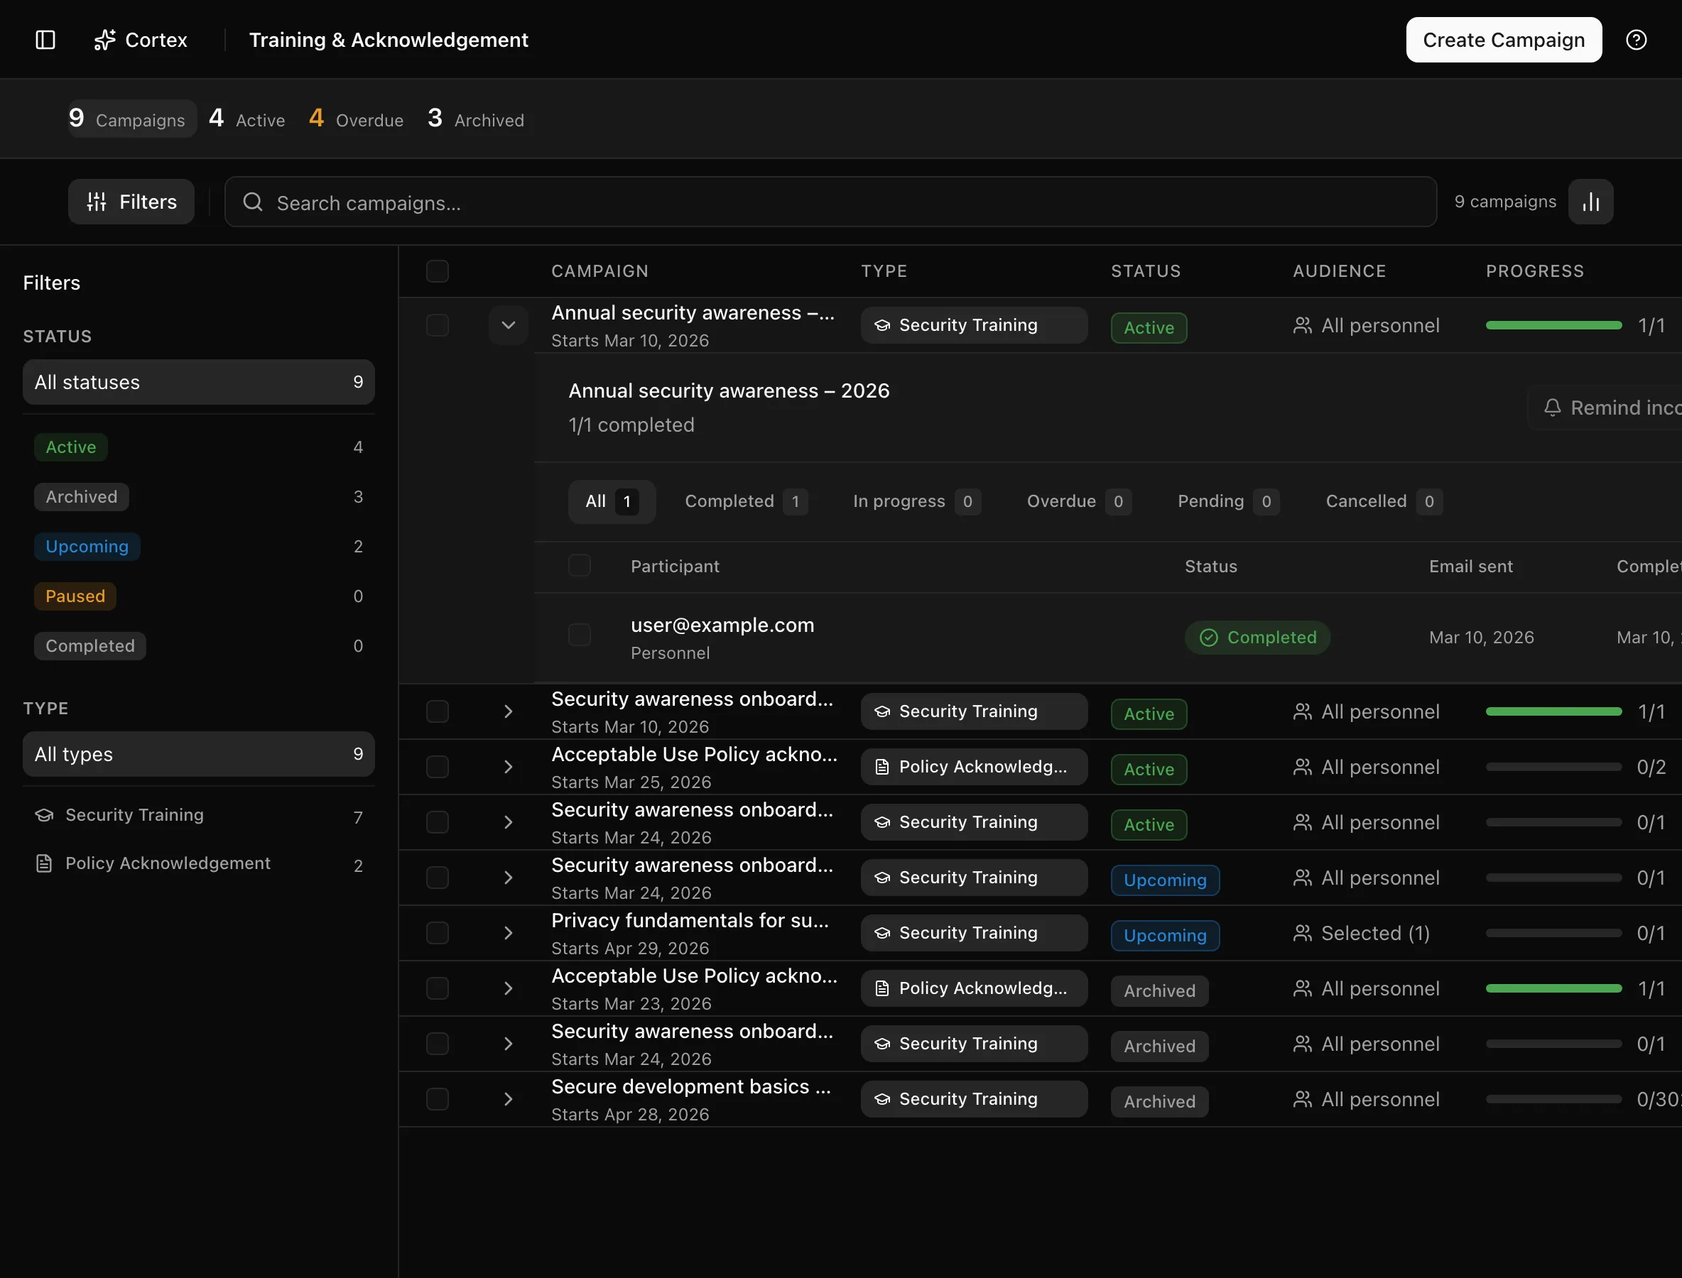
Task: Click Privacy fundamentals progress bar
Action: tap(1553, 933)
